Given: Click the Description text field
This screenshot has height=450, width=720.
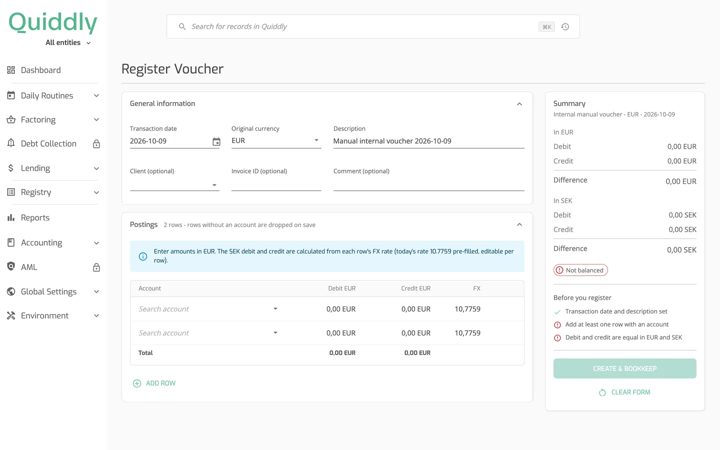Looking at the screenshot, I should 428,141.
